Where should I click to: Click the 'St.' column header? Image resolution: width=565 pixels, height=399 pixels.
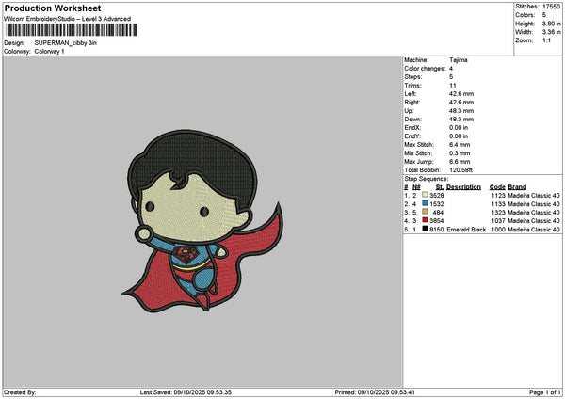click(x=440, y=187)
